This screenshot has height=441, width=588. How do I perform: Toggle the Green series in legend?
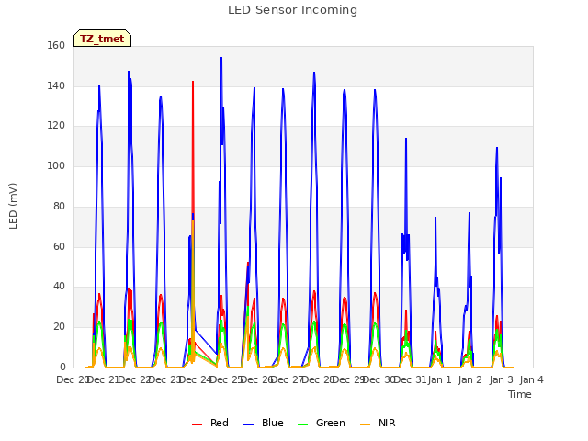(x=321, y=423)
